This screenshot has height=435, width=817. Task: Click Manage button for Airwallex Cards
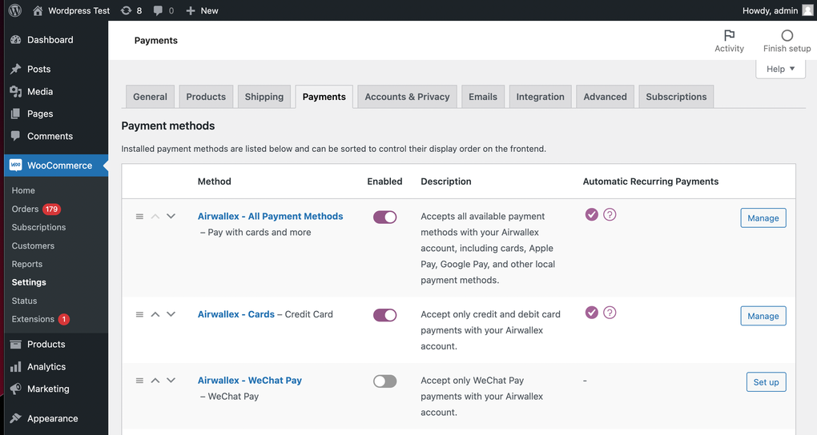click(x=763, y=316)
